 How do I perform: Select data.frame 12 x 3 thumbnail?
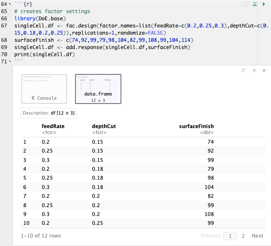tap(98, 89)
